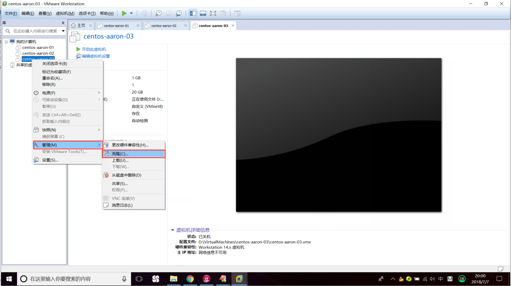Select centos-aaron-02 in library tree

click(38, 53)
